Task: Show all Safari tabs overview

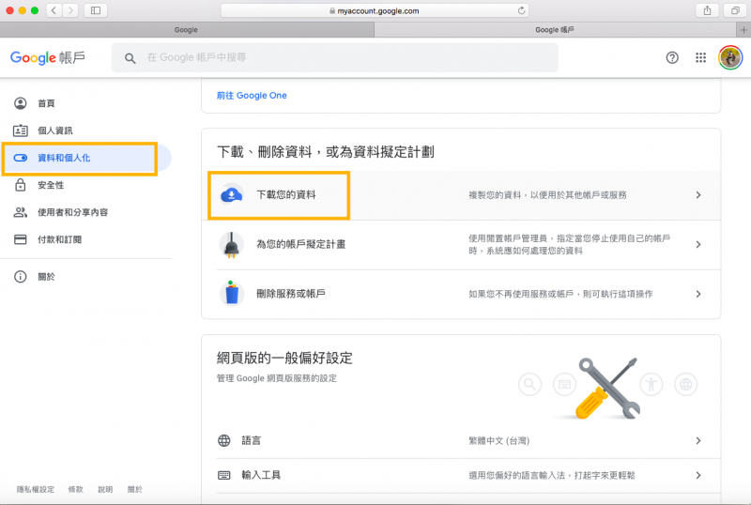Action: coord(735,10)
